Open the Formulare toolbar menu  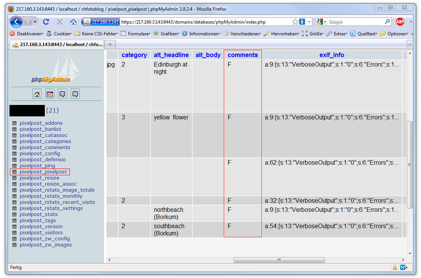[x=135, y=33]
